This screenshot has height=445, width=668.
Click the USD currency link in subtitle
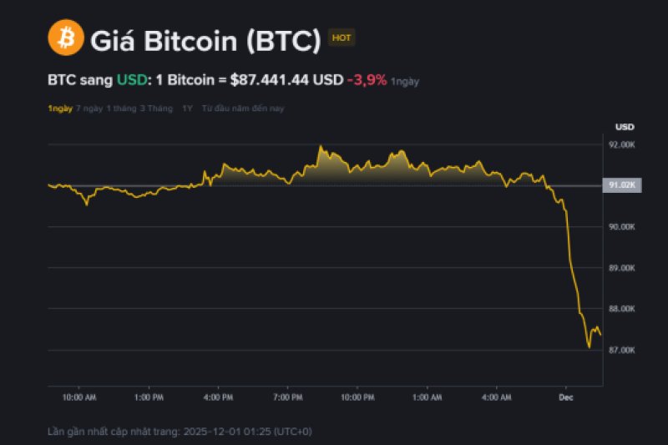(131, 80)
